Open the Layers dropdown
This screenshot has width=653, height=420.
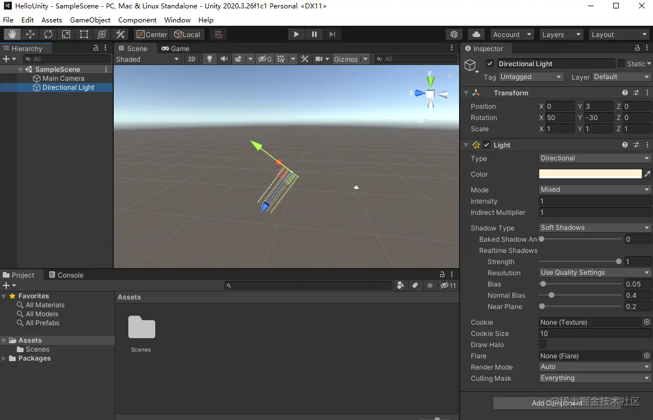pyautogui.click(x=561, y=34)
